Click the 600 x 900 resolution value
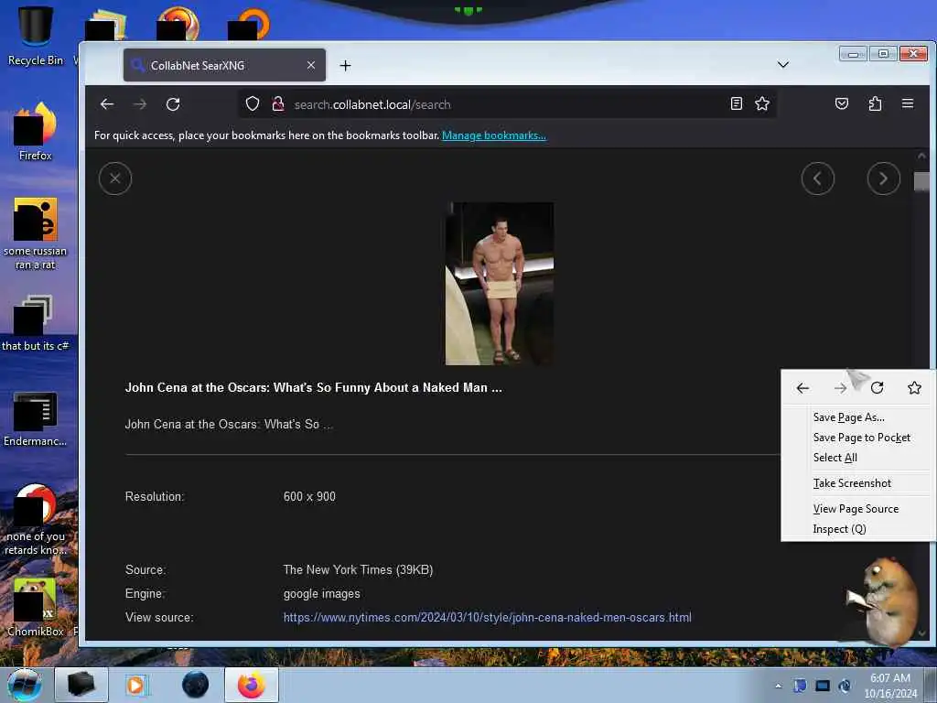 [x=309, y=497]
